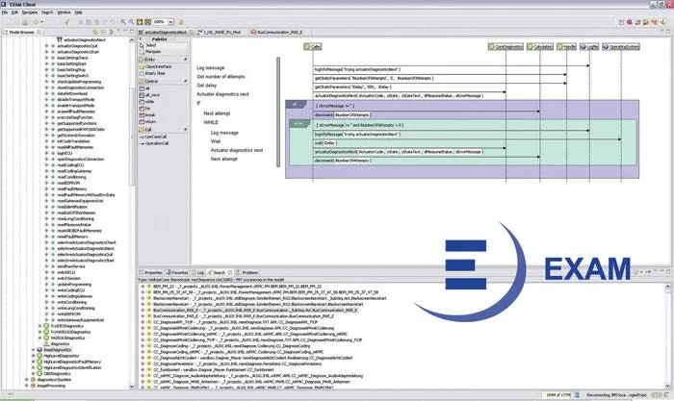Expand the BaseDiagnostics tree node
Viewport: 674px width, 401px height.
click(33, 350)
